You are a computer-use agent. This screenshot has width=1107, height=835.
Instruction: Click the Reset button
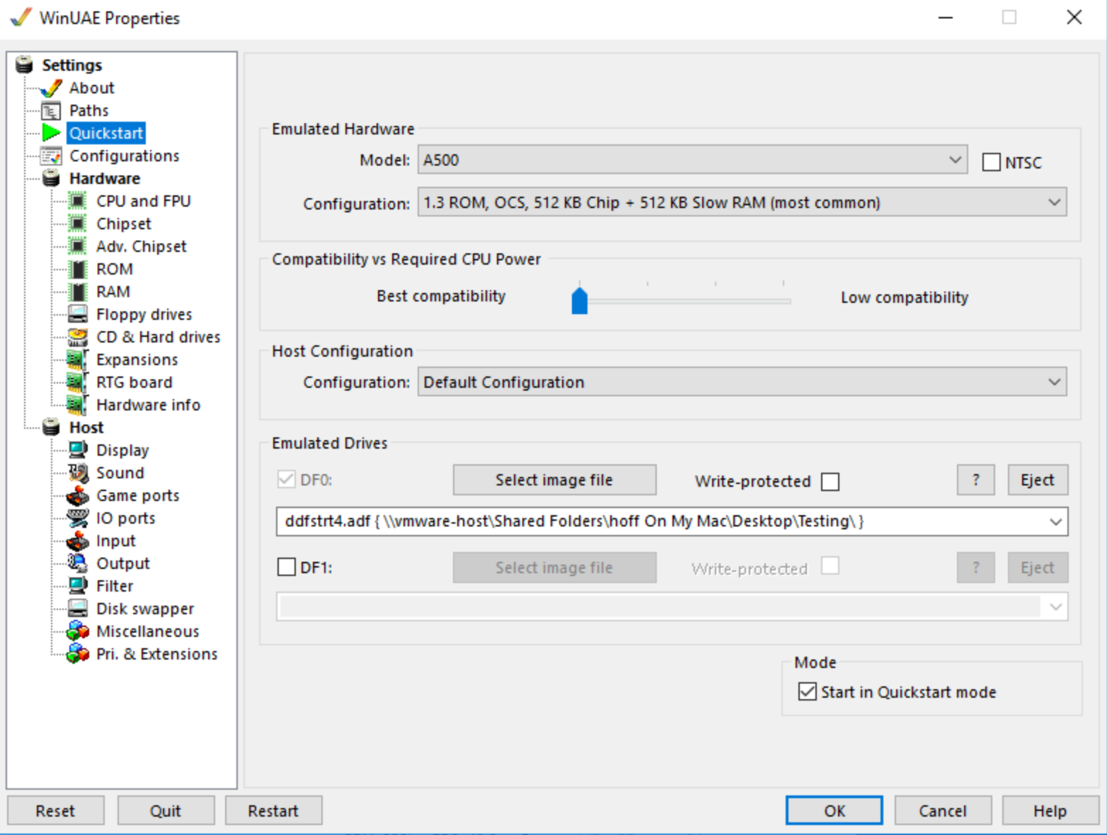55,810
